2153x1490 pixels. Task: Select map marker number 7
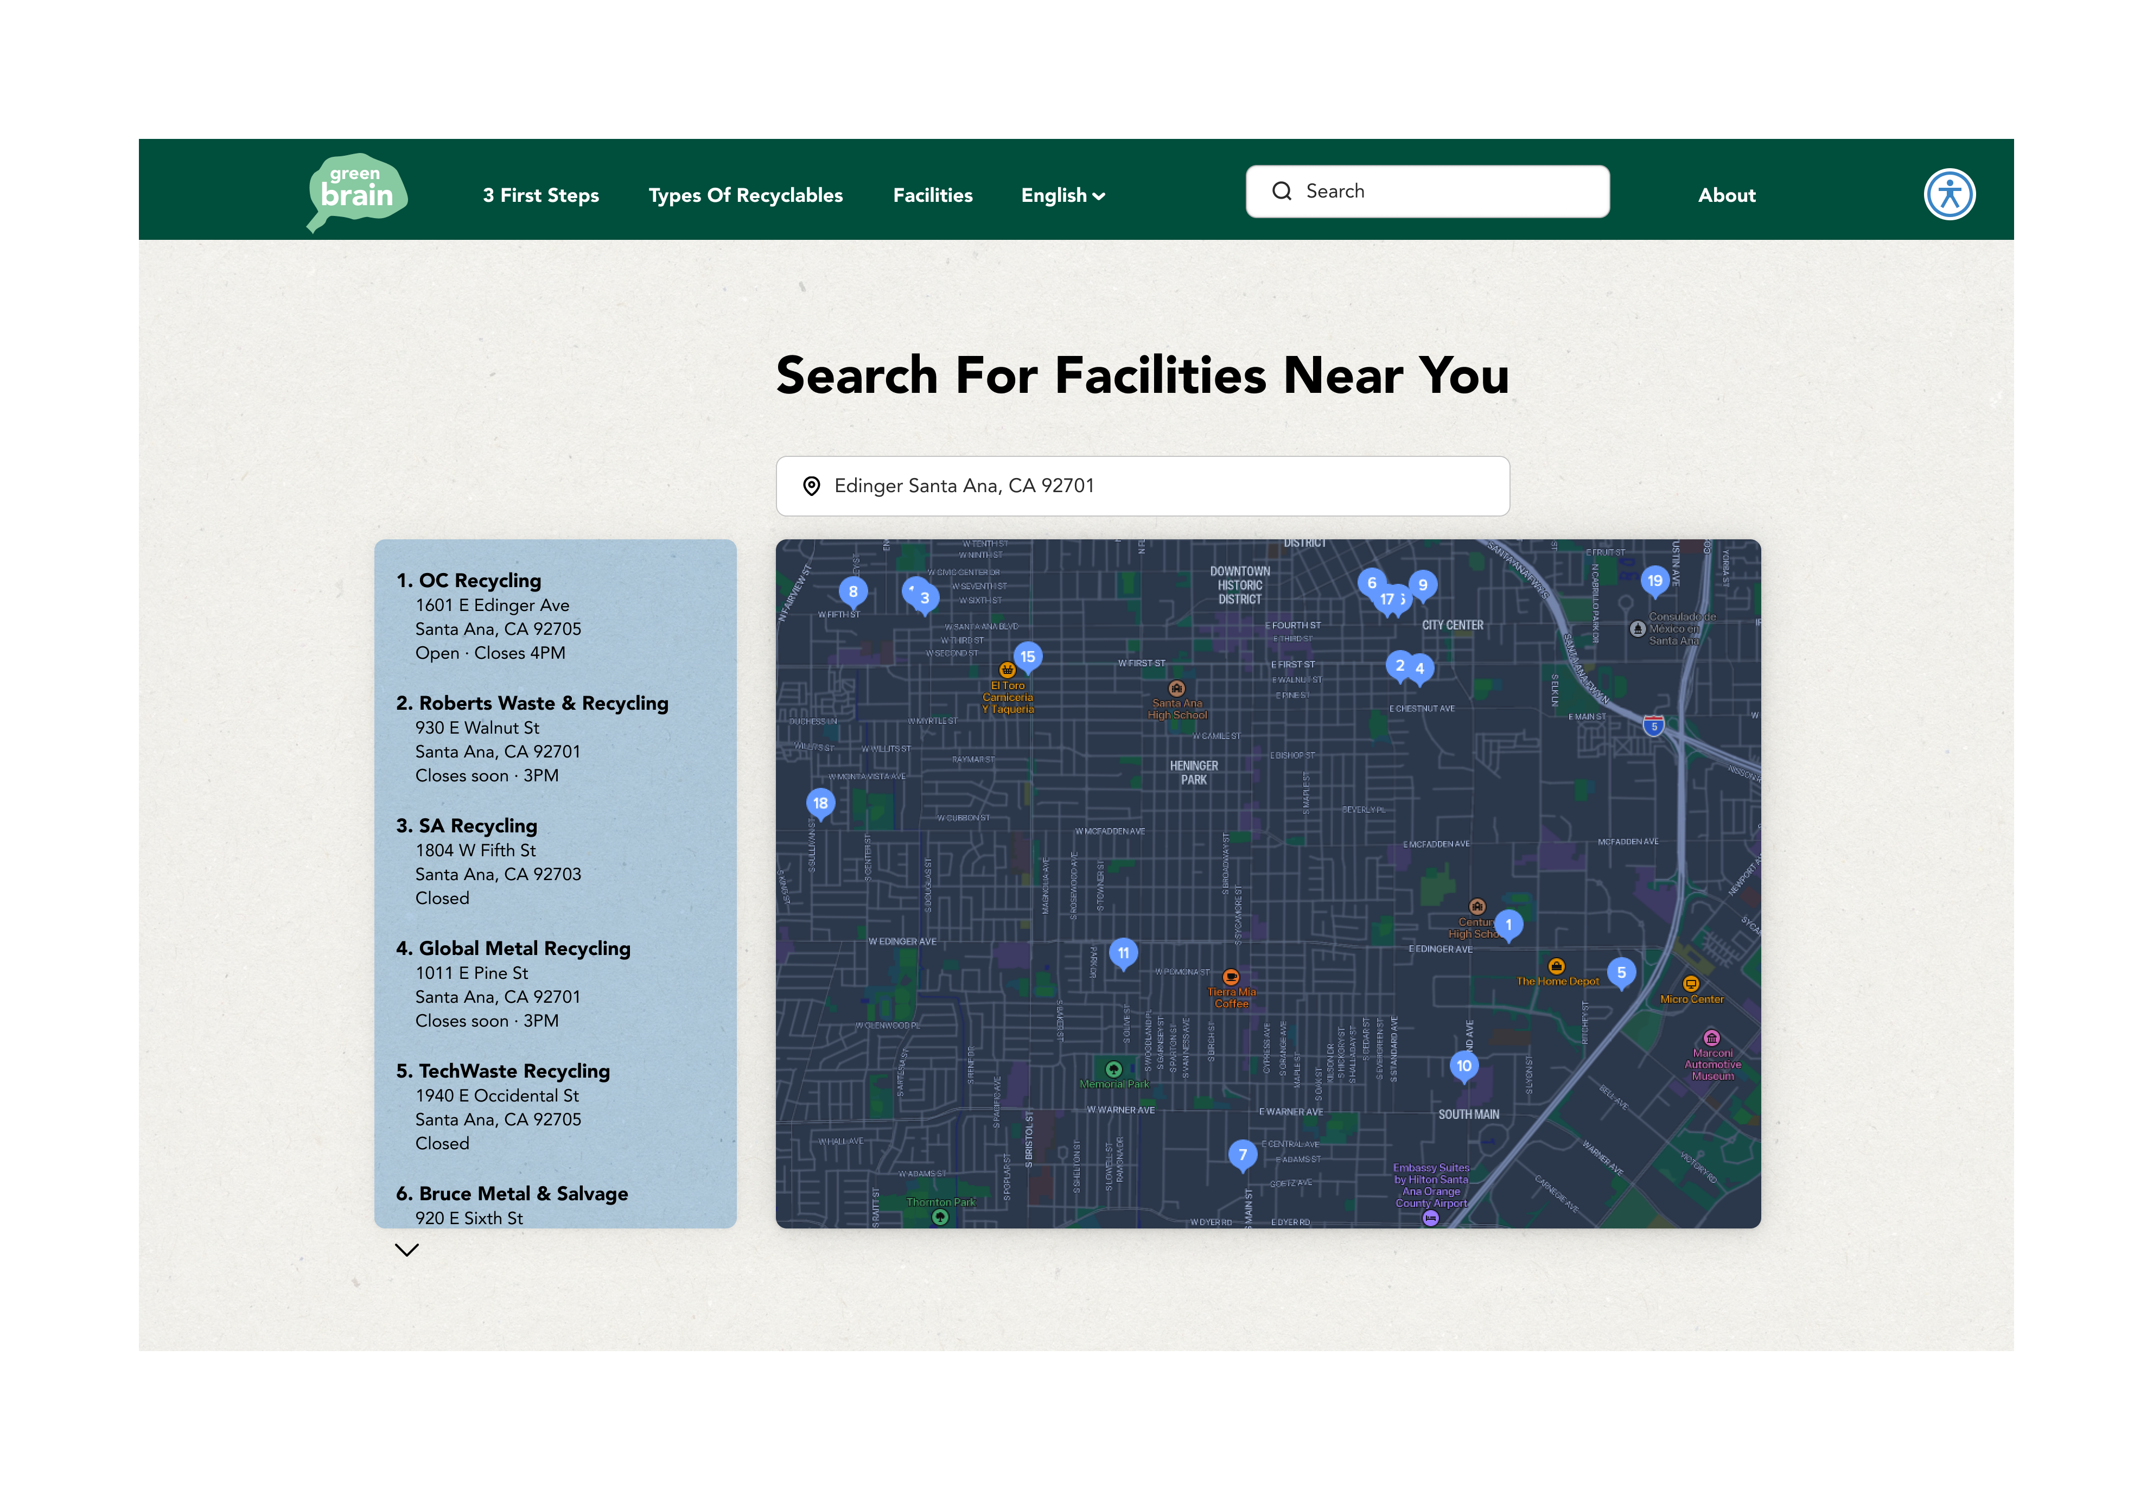pyautogui.click(x=1242, y=1154)
